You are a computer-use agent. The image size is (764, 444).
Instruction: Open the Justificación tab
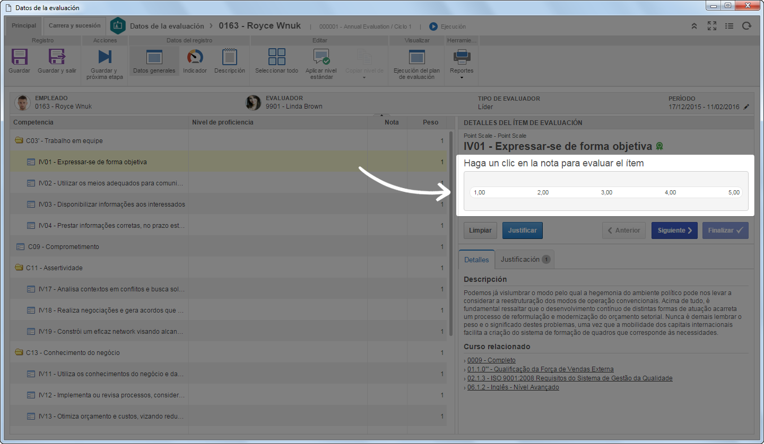tap(525, 260)
